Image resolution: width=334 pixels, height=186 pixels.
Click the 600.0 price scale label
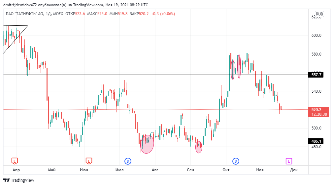pyautogui.click(x=316, y=35)
